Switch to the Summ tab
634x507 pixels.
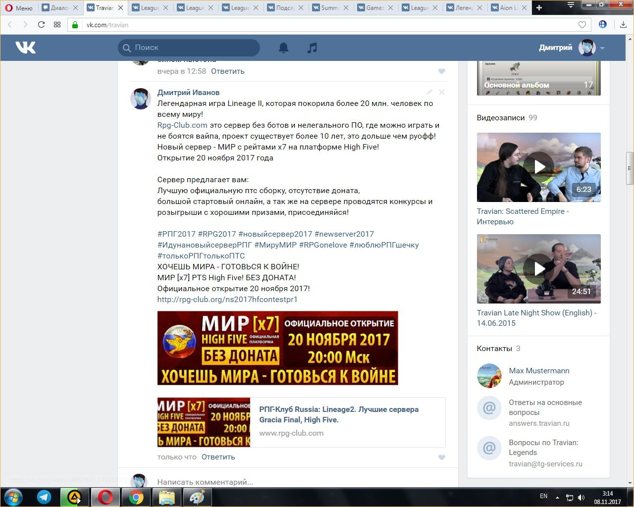[330, 7]
